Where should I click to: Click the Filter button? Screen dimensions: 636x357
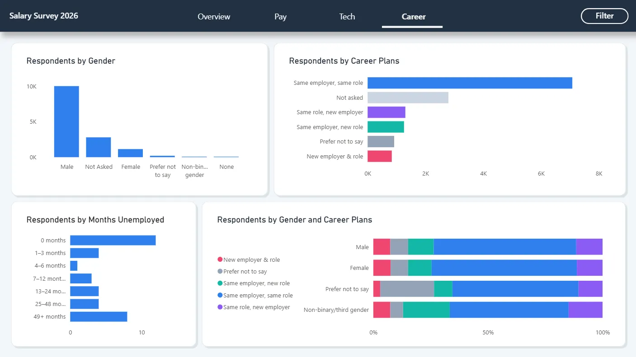tap(604, 16)
